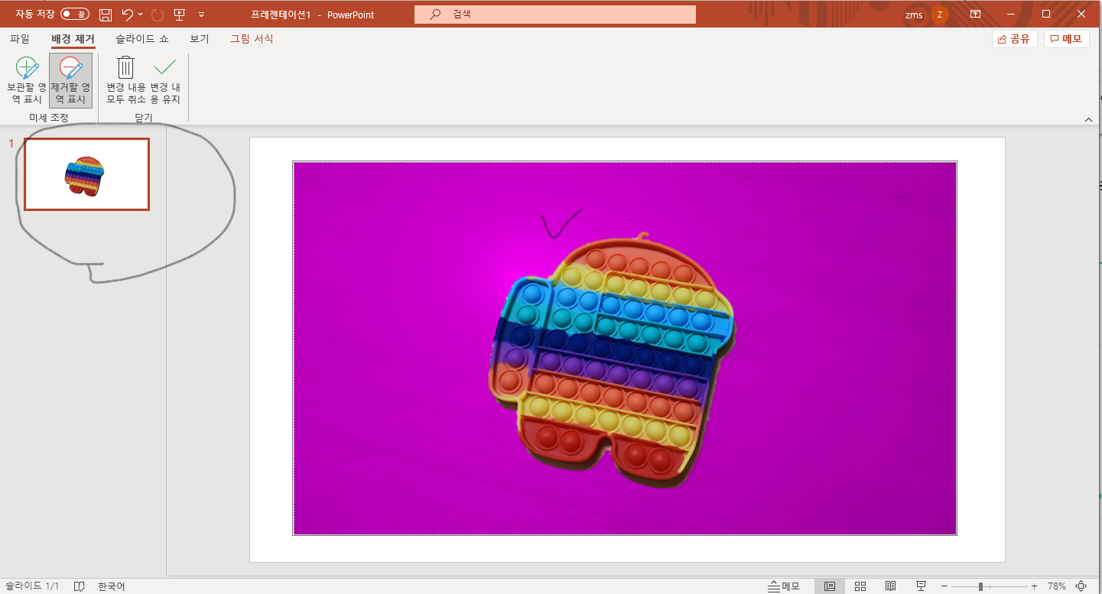Switch to the 그림 서식 tab
This screenshot has height=594, width=1102.
252,39
